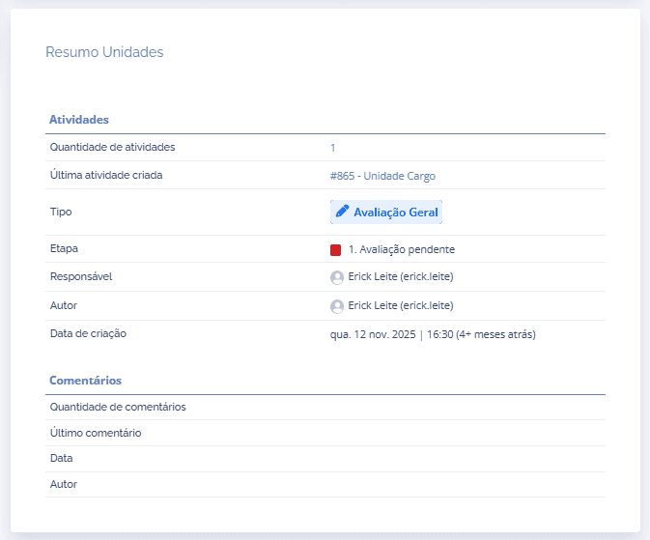Click Erick Leite name in the Atividades Autor row
Screen dimensions: 650x540
point(401,305)
